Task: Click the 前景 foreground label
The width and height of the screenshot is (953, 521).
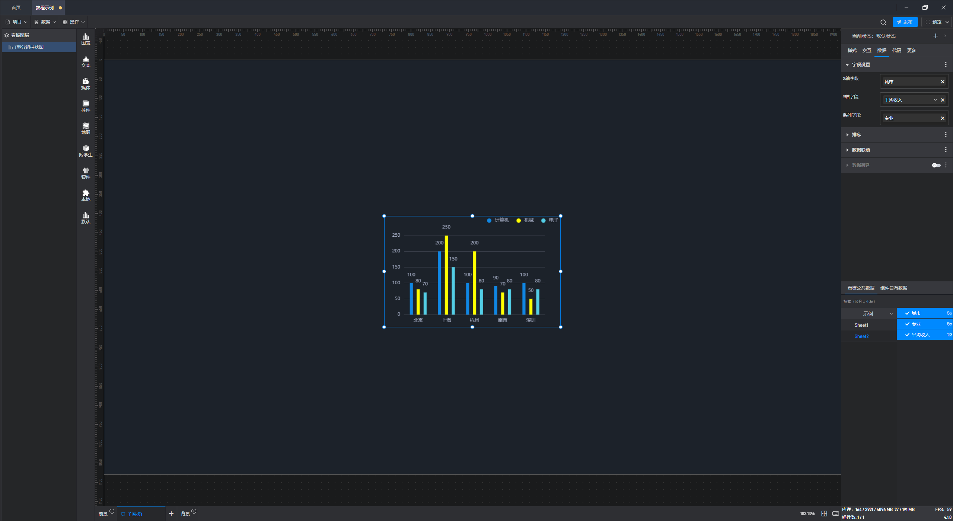Action: (x=103, y=514)
